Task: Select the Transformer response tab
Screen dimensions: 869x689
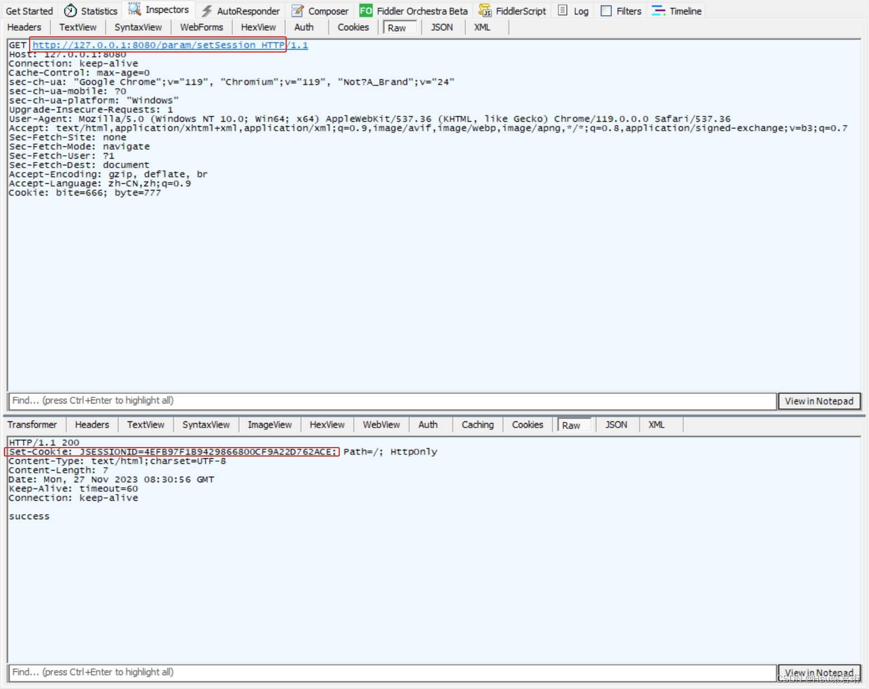Action: (32, 425)
